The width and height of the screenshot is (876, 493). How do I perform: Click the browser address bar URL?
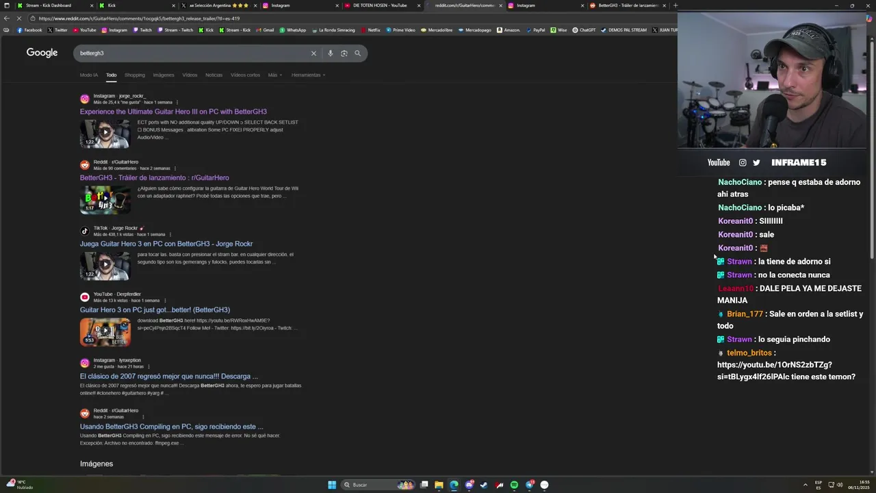coord(139,18)
